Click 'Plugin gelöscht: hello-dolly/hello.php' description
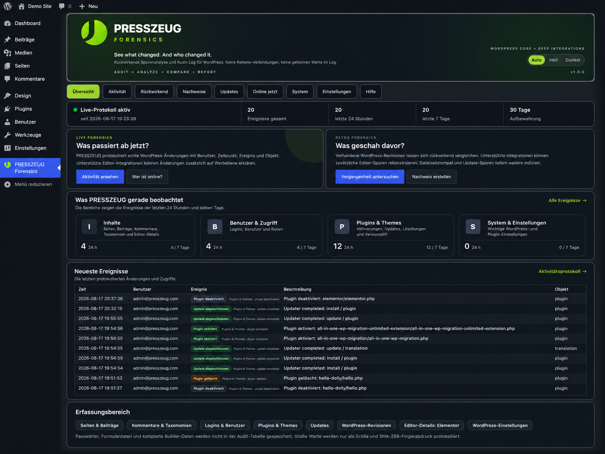 tap(323, 378)
